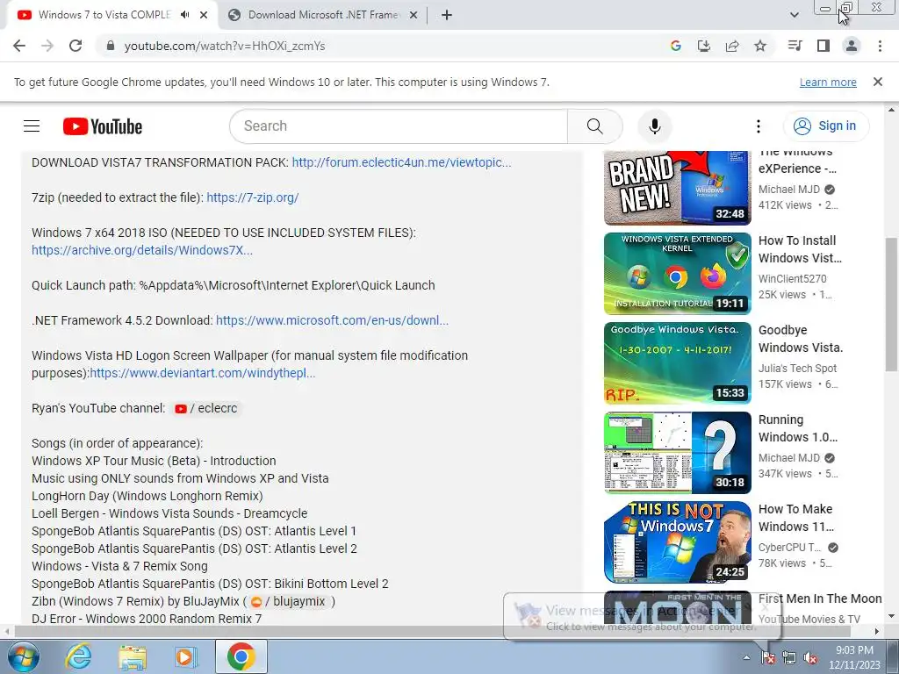Click the Google icon in address bar
Viewport: 899px width, 674px height.
676,46
